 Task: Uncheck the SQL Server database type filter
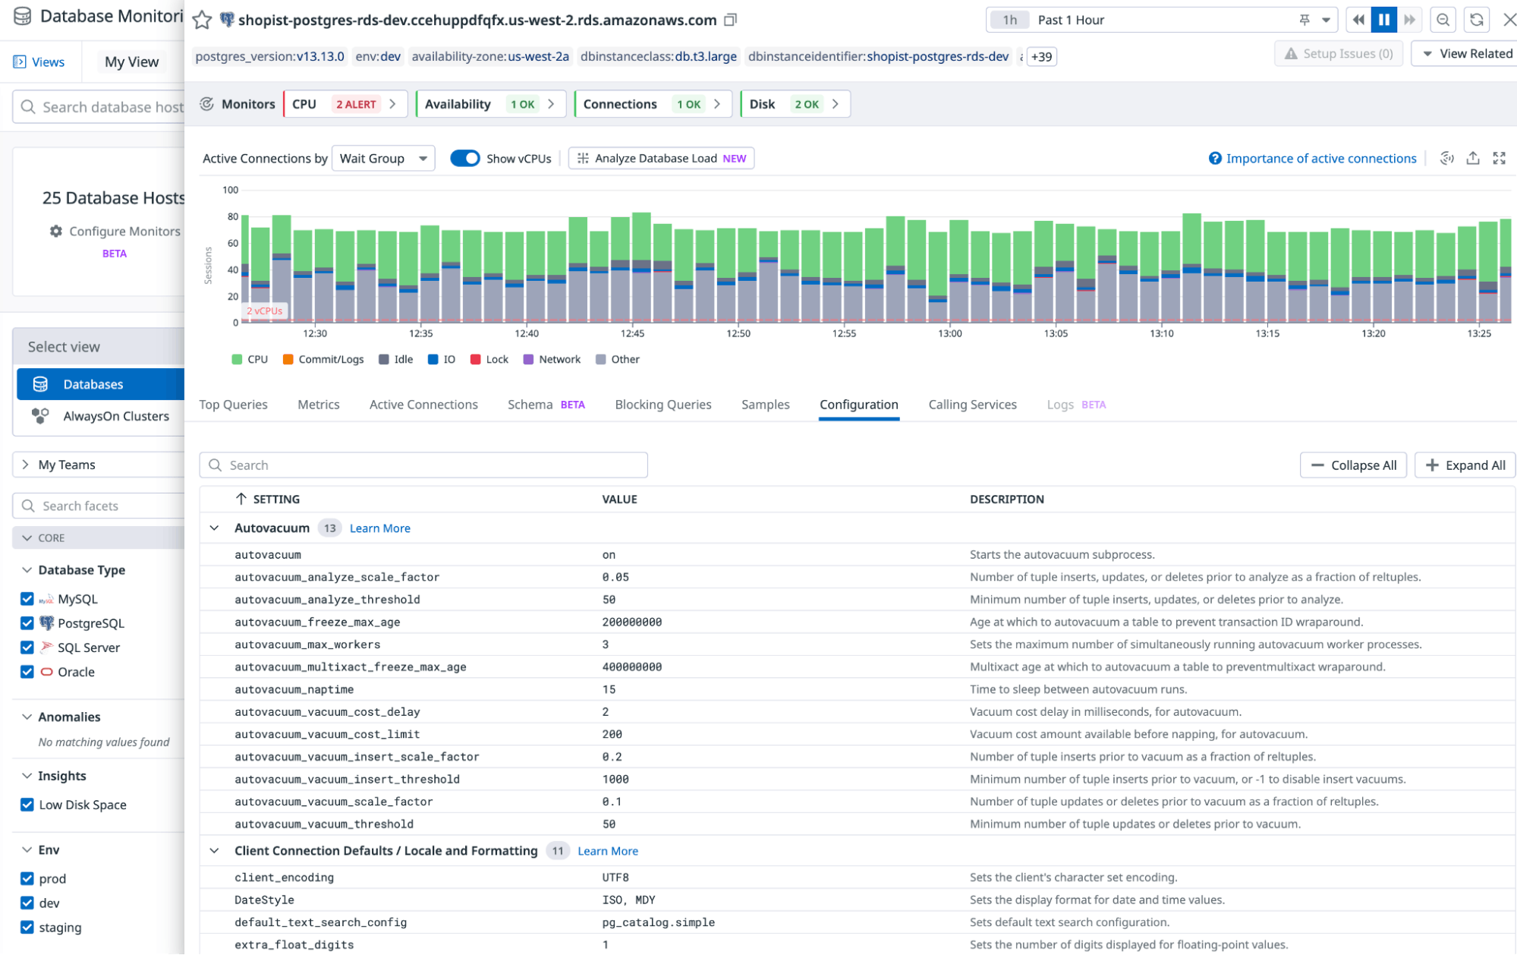(x=27, y=647)
